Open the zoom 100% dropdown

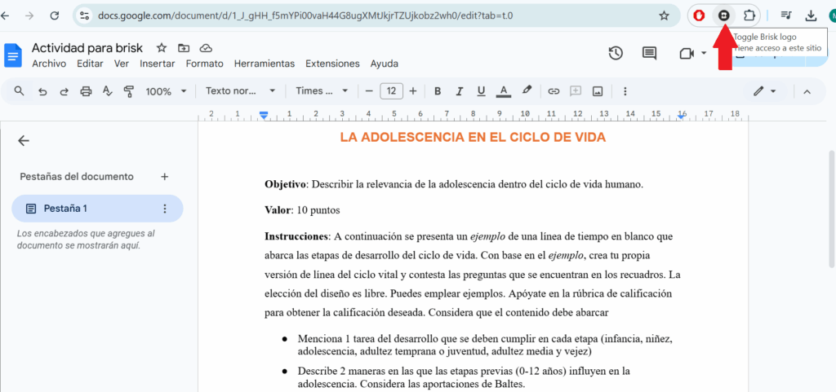point(166,91)
